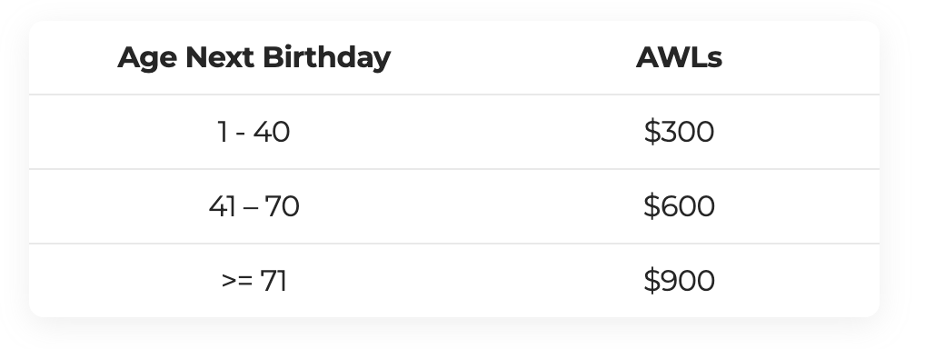Select the $600 AWL value
The image size is (925, 349).
679,206
